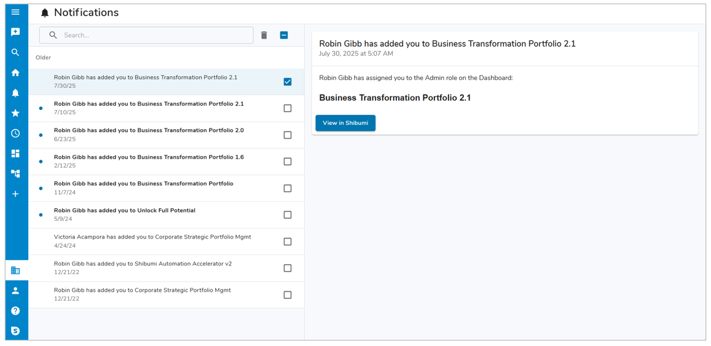Check the Business Transformation Portfolio 2.0 notification
The height and width of the screenshot is (346, 711).
288,135
